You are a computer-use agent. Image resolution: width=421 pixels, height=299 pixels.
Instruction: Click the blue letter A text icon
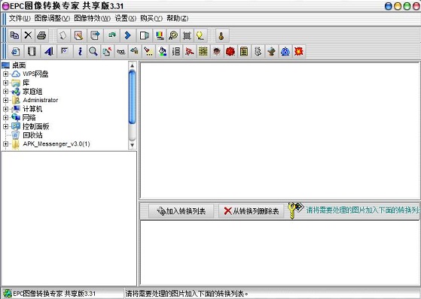tap(49, 51)
